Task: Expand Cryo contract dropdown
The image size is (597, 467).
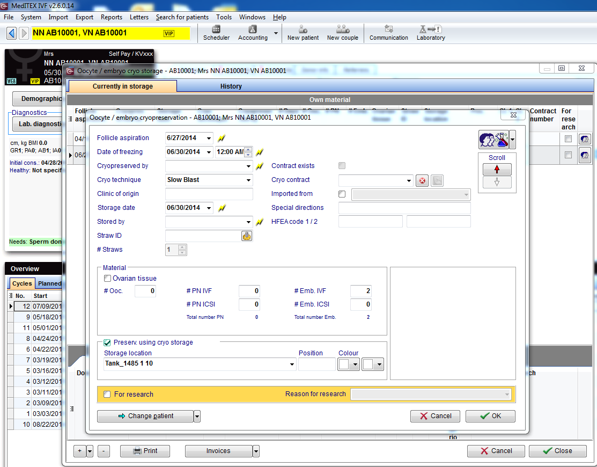Action: [409, 180]
